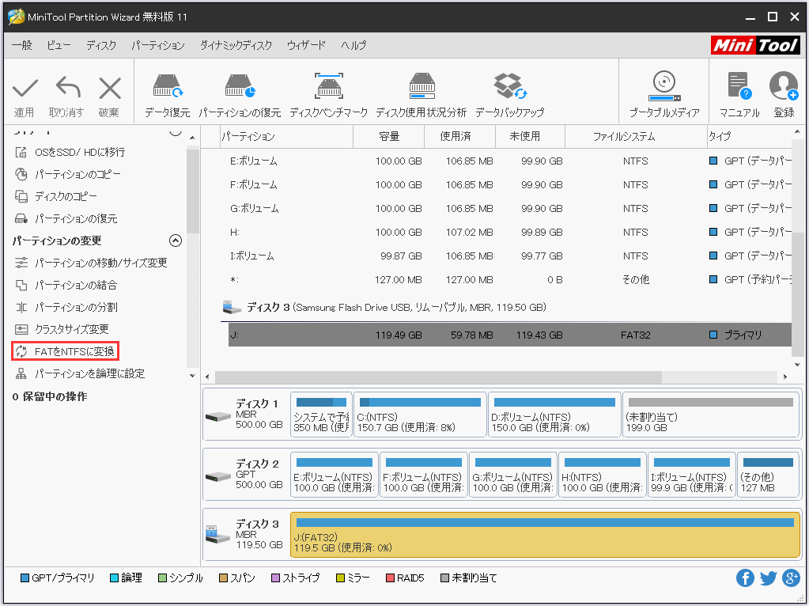Click the 破棄 (Discard) X icon
This screenshot has width=809, height=606.
[x=109, y=89]
